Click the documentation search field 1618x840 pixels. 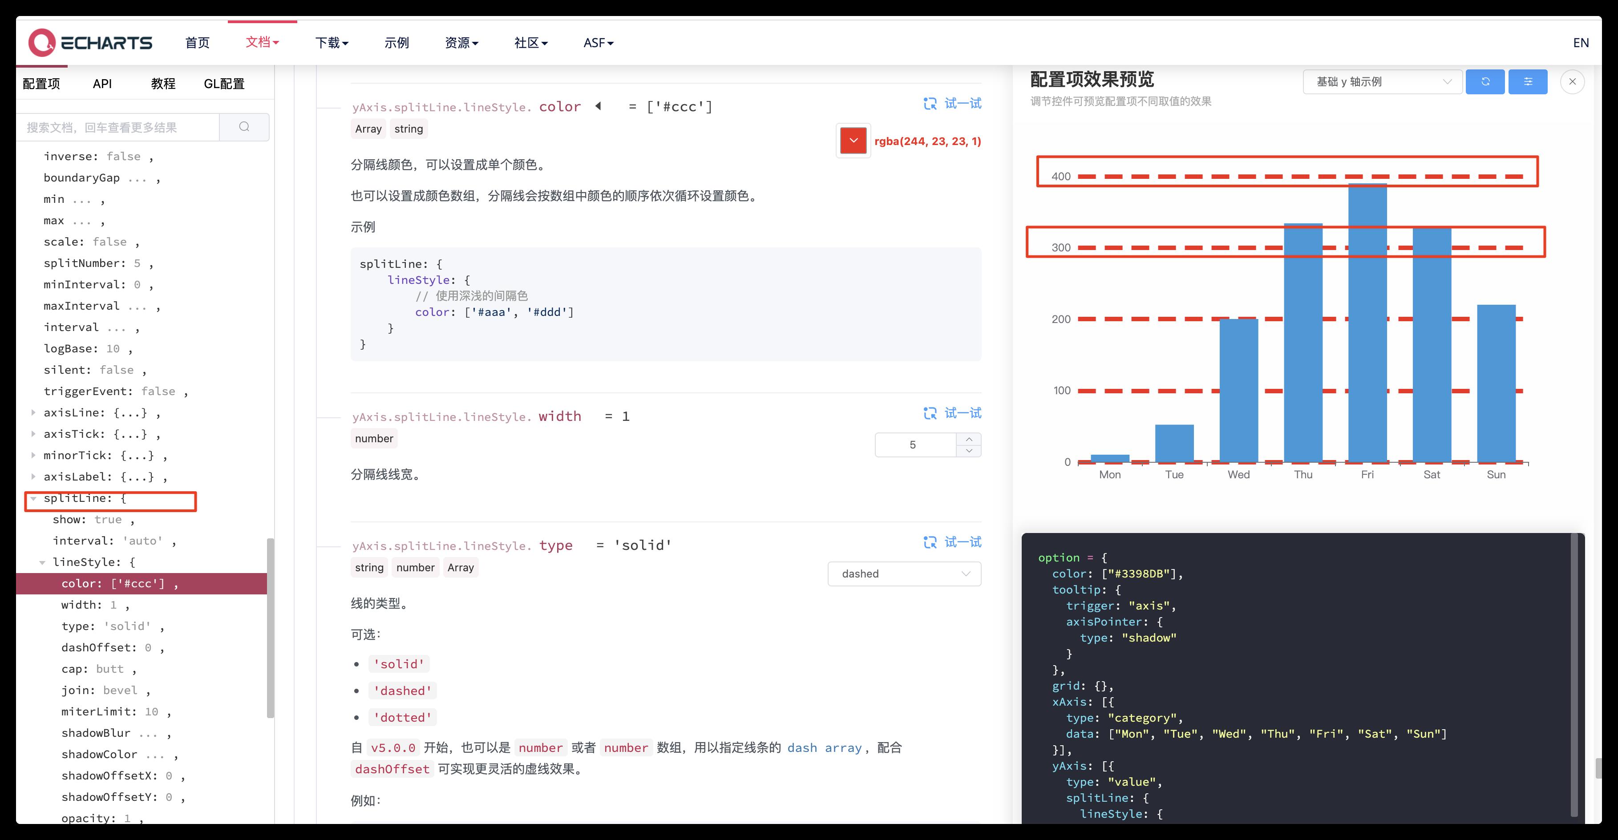[118, 127]
